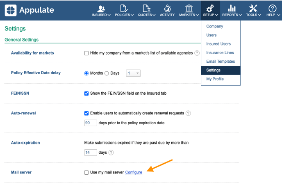Enable Use my mail server checkbox
The image size is (282, 187).
(86, 172)
